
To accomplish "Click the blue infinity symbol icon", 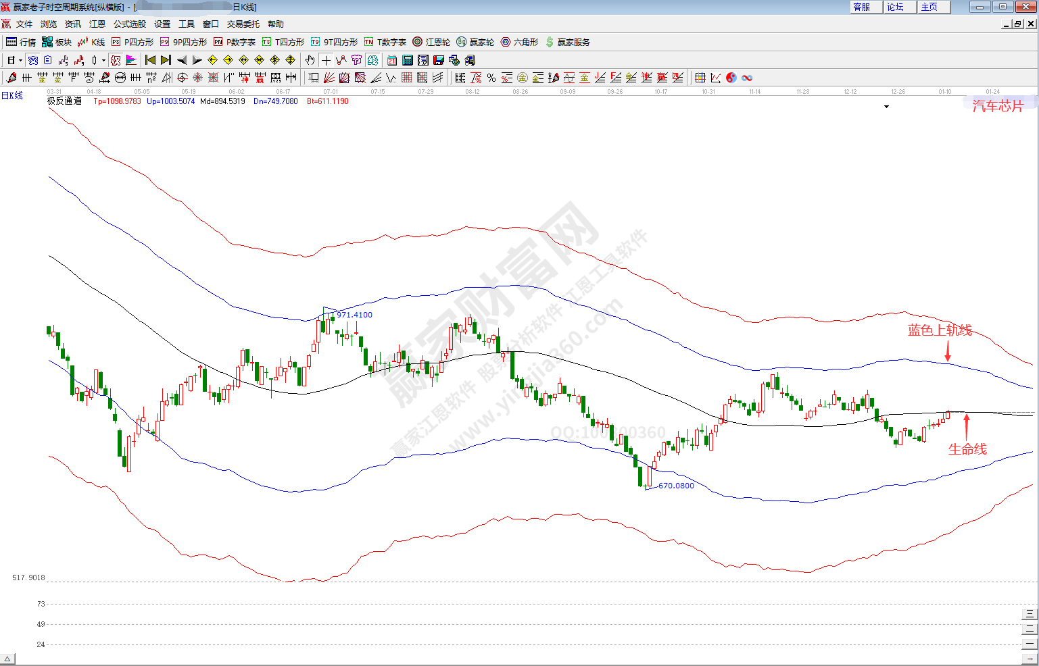I will click(x=747, y=78).
